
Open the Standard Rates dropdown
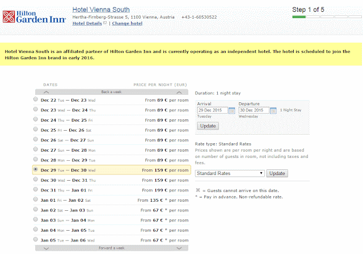coord(230,173)
